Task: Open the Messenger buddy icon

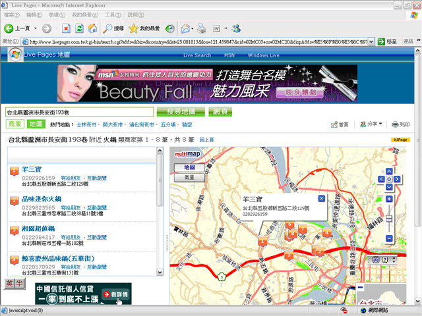Action: coord(236,28)
